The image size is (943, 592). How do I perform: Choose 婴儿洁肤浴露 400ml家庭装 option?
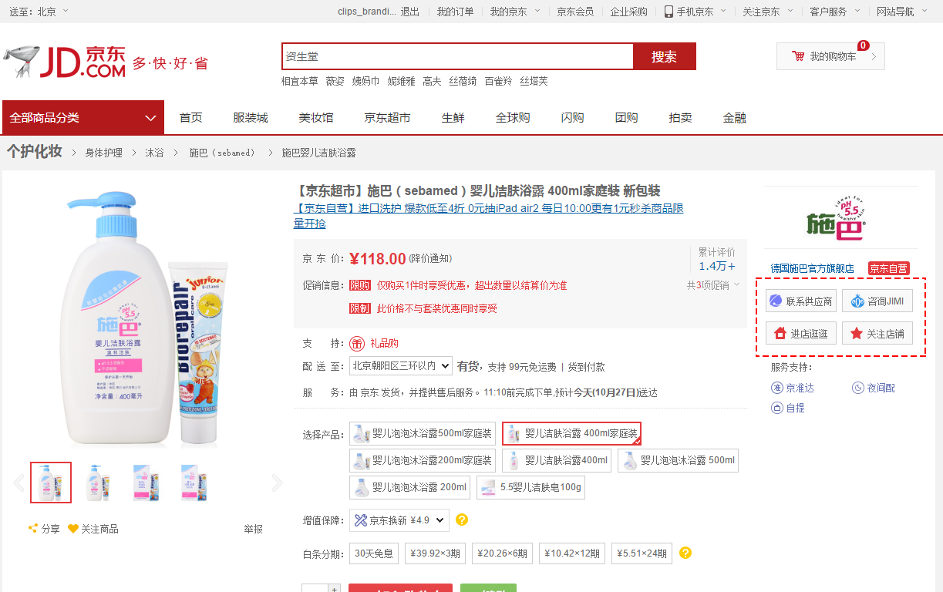point(571,434)
